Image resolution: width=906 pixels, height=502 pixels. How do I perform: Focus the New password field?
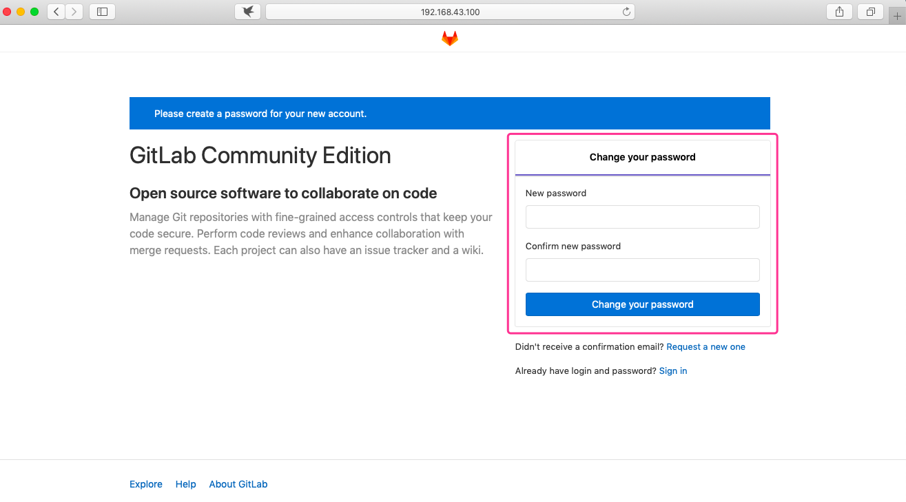point(641,216)
